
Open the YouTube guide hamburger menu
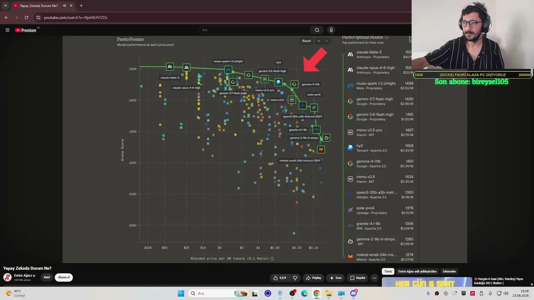coord(7,30)
